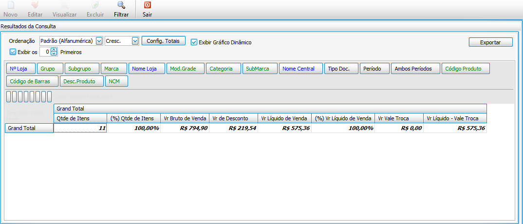Select the Marca field button

[x=114, y=69]
